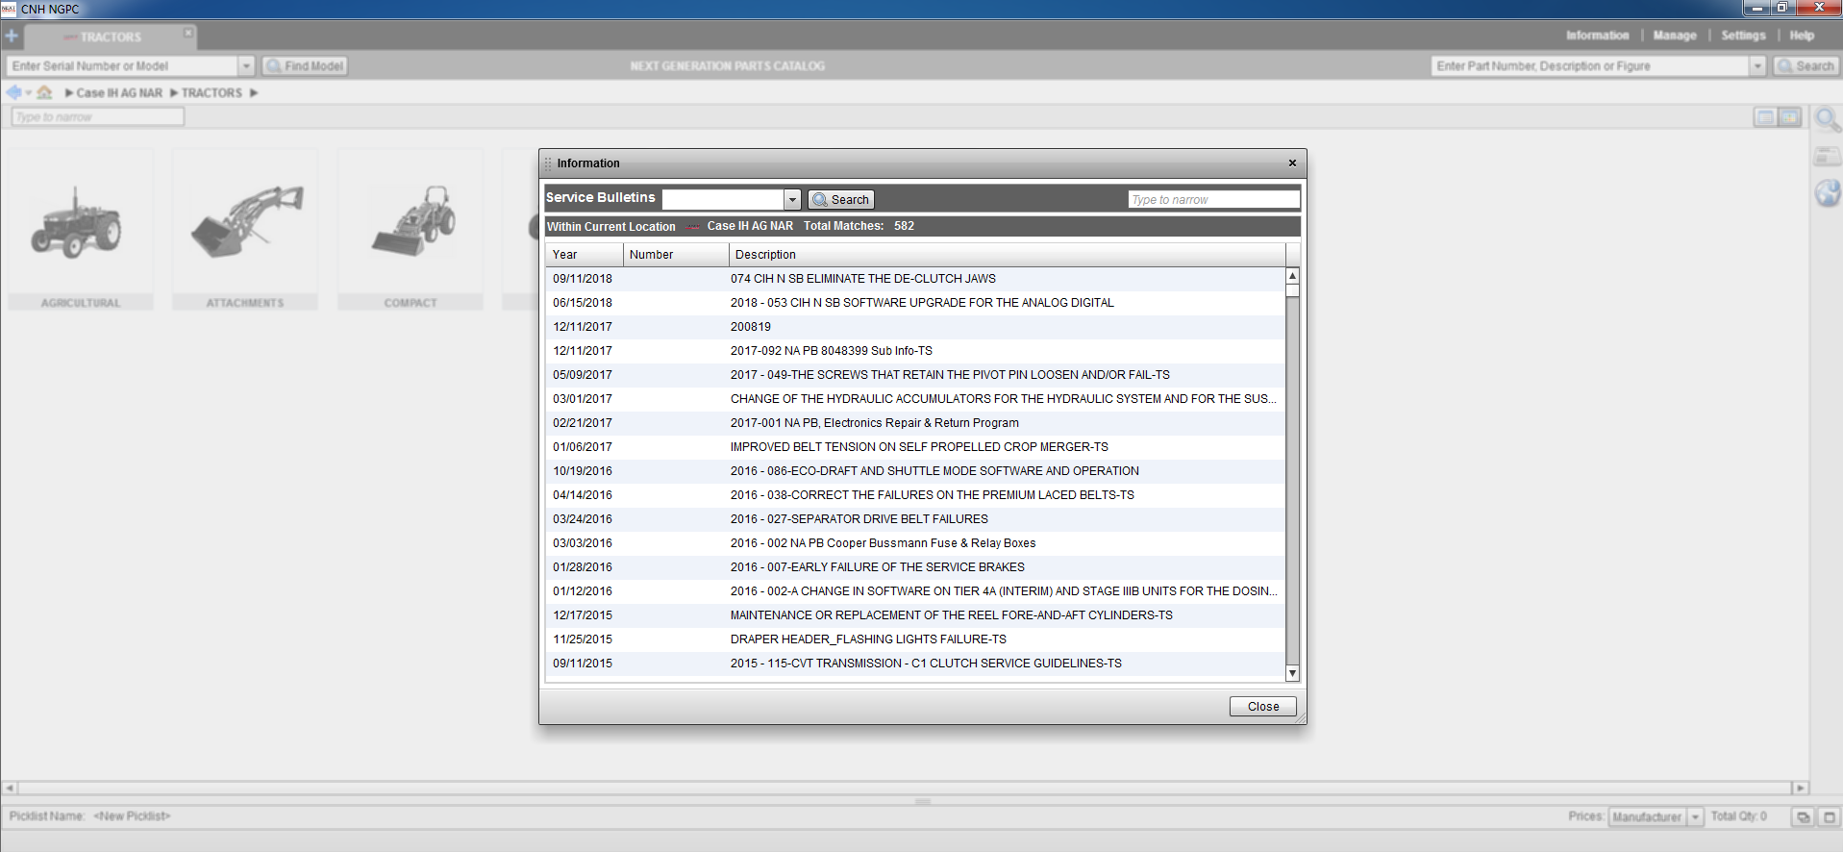Select 'EARLY FAILURE OF THE SERVICE BRAKES' bulletin
This screenshot has width=1843, height=852.
915,567
